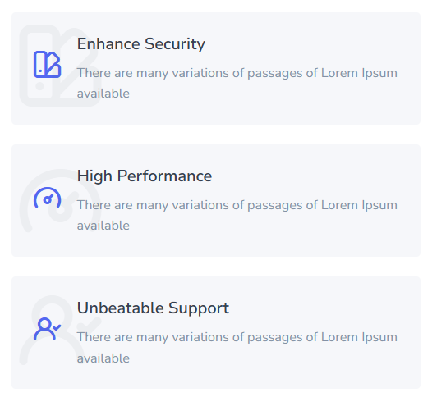The height and width of the screenshot is (397, 437).
Task: Click the word "available" in the Enhance Security card
Action: (x=103, y=94)
